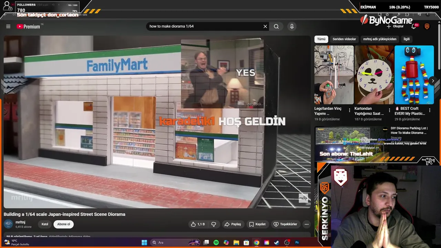
Task: Open the DIY Diorama Parking Lot thumbnail
Action: click(x=351, y=145)
